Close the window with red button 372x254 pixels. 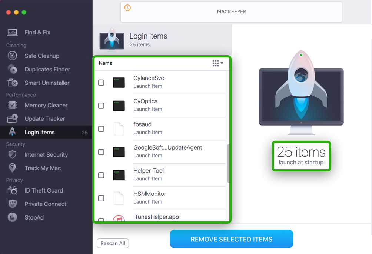click(x=9, y=12)
